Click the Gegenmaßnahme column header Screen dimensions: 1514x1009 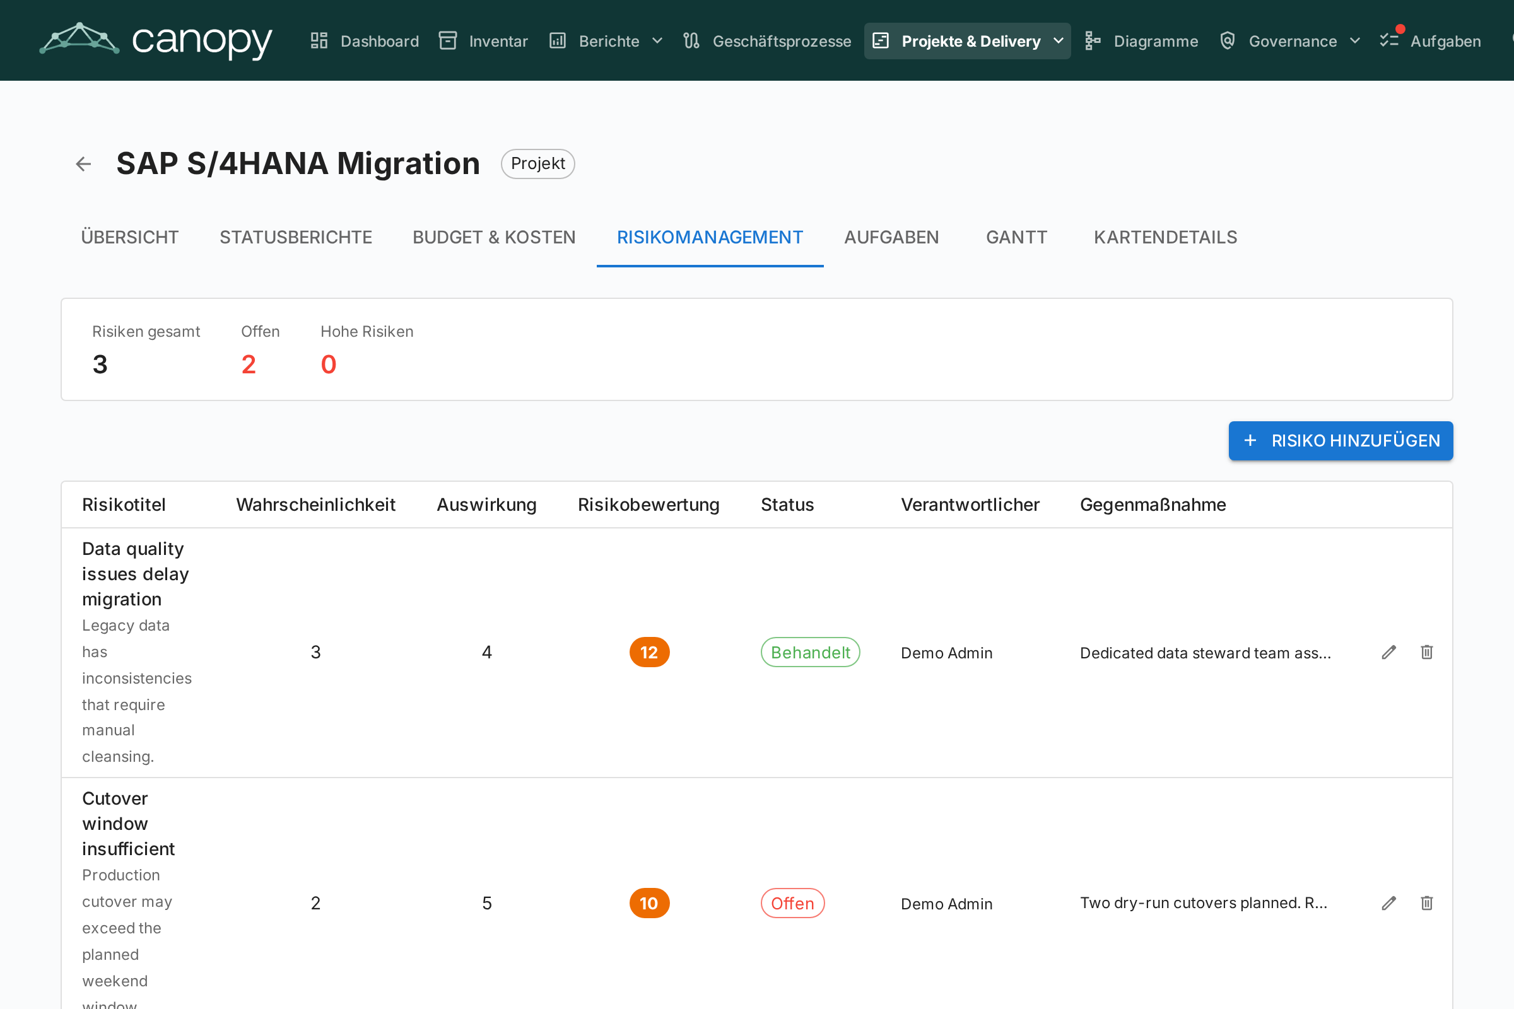click(1153, 505)
